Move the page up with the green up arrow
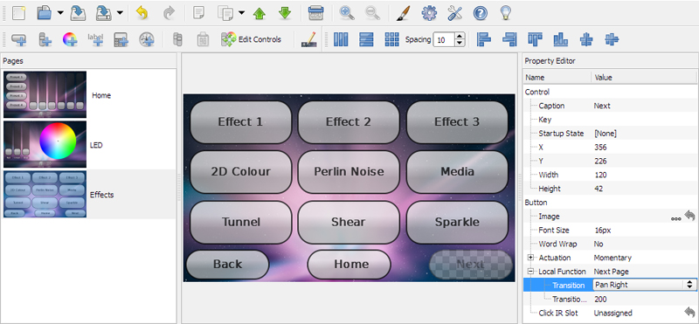The height and width of the screenshot is (324, 699). 259,13
